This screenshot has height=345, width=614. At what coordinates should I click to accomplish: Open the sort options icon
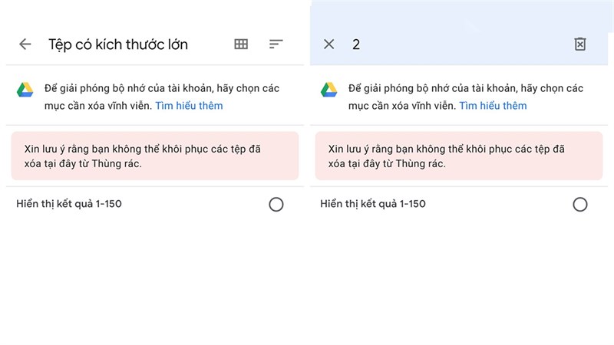pyautogui.click(x=276, y=44)
